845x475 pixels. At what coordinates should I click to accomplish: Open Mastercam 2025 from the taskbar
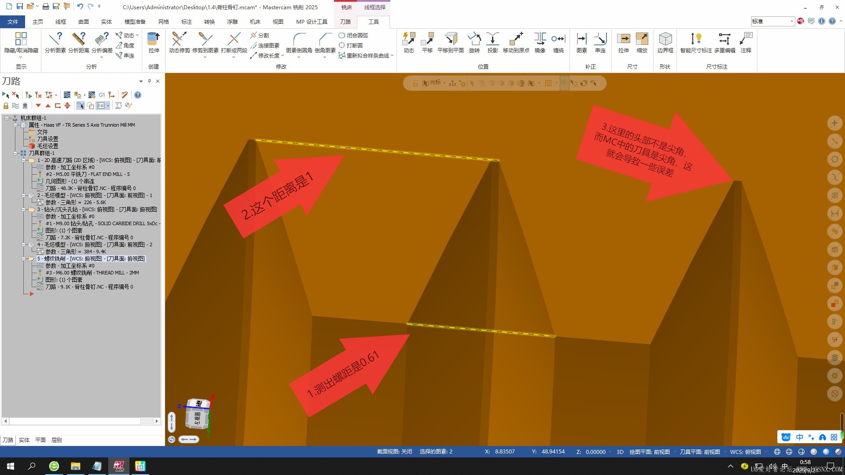(x=119, y=466)
